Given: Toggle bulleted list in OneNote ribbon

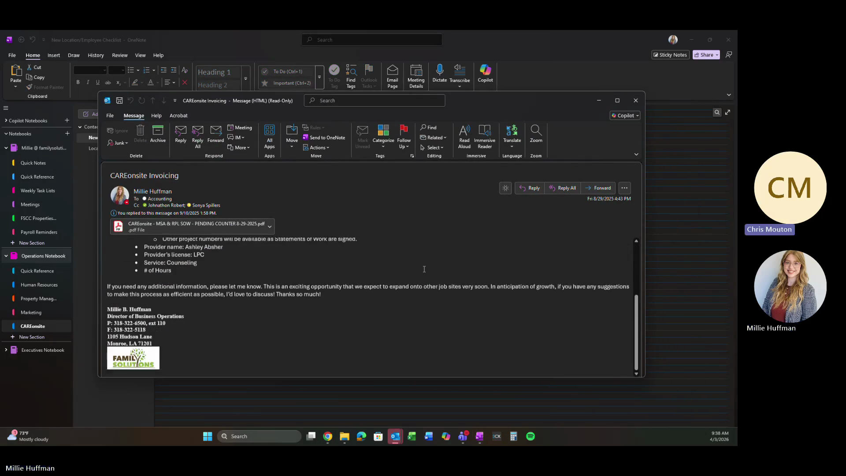Looking at the screenshot, I should point(130,70).
